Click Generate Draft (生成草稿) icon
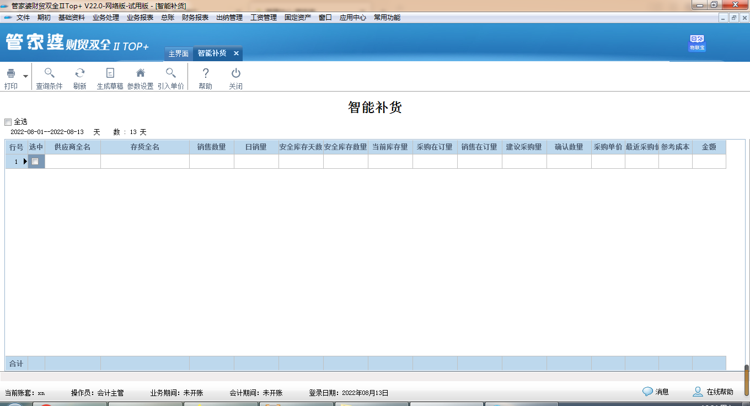The height and width of the screenshot is (406, 750). (110, 74)
